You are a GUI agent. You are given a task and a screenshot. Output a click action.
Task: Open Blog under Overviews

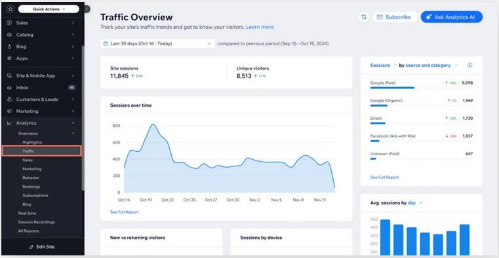(x=27, y=204)
